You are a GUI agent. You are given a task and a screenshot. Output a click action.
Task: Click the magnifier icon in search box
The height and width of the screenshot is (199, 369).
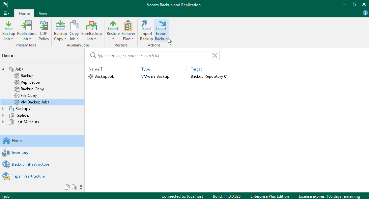pos(93,55)
